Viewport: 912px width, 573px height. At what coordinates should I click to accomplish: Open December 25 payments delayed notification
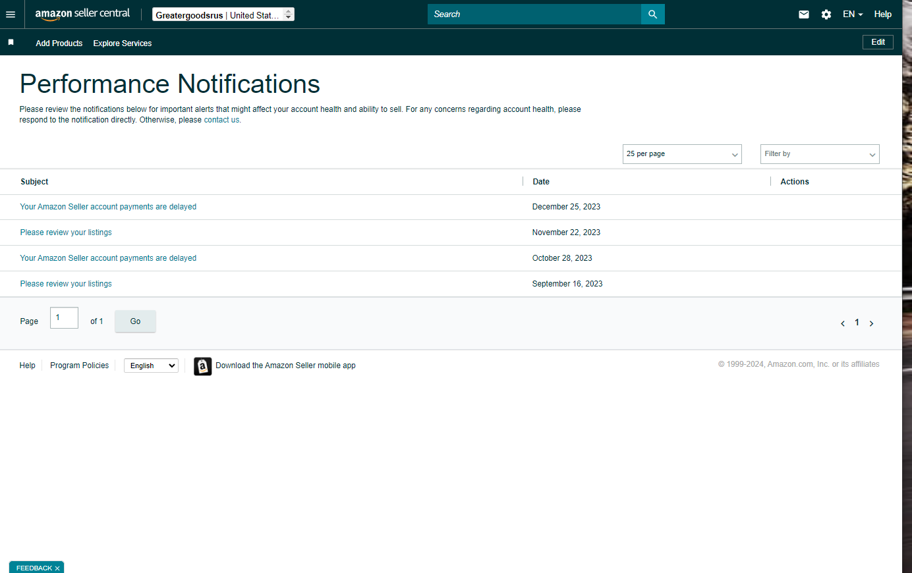[108, 207]
